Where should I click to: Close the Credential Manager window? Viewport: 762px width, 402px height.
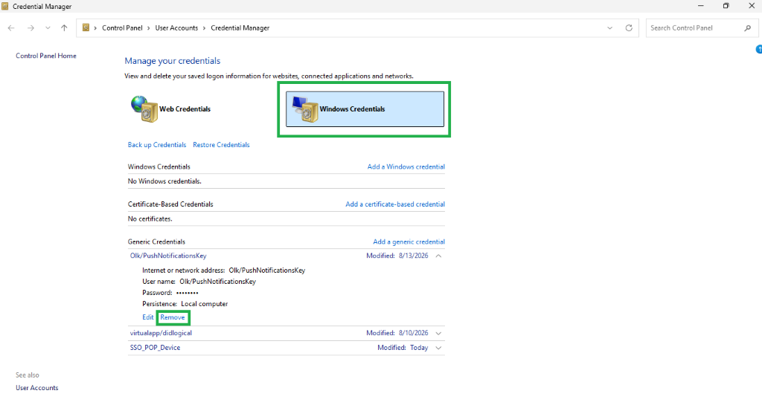(752, 6)
